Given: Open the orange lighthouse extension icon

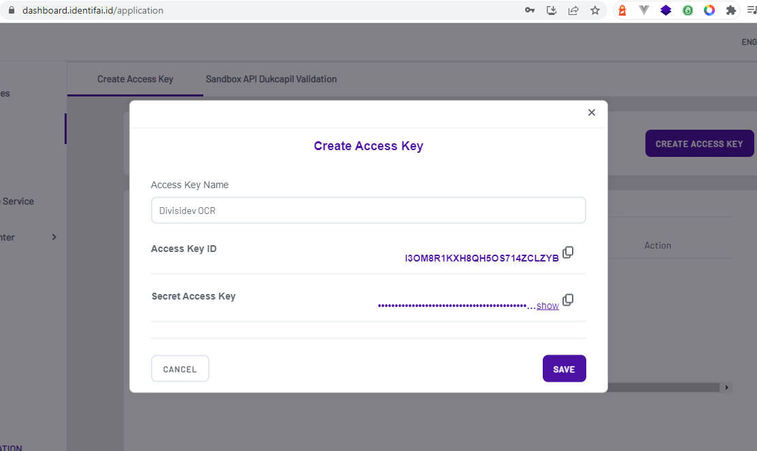Looking at the screenshot, I should [622, 10].
